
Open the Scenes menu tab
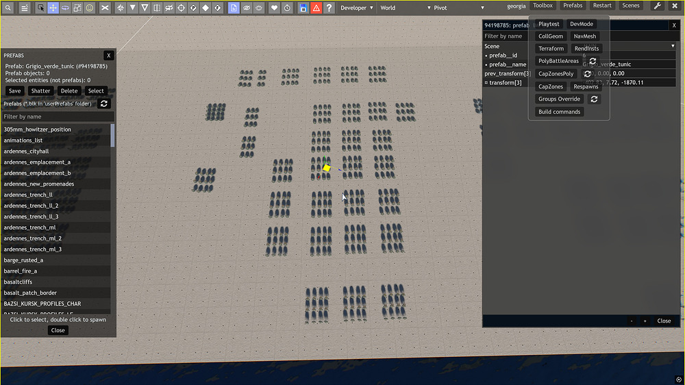coord(631,5)
